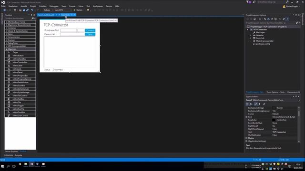Select MetroTile in the toolbox
This screenshot has width=305, height=171.
(20, 102)
